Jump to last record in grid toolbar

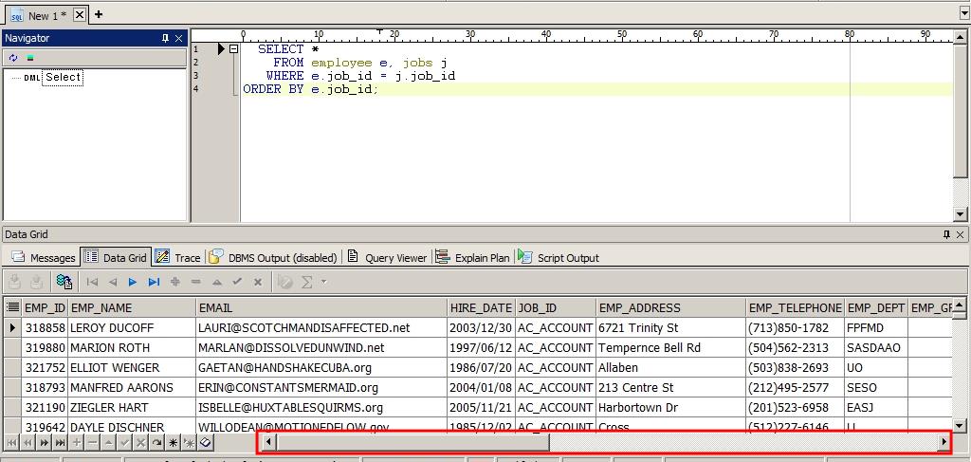click(x=154, y=282)
